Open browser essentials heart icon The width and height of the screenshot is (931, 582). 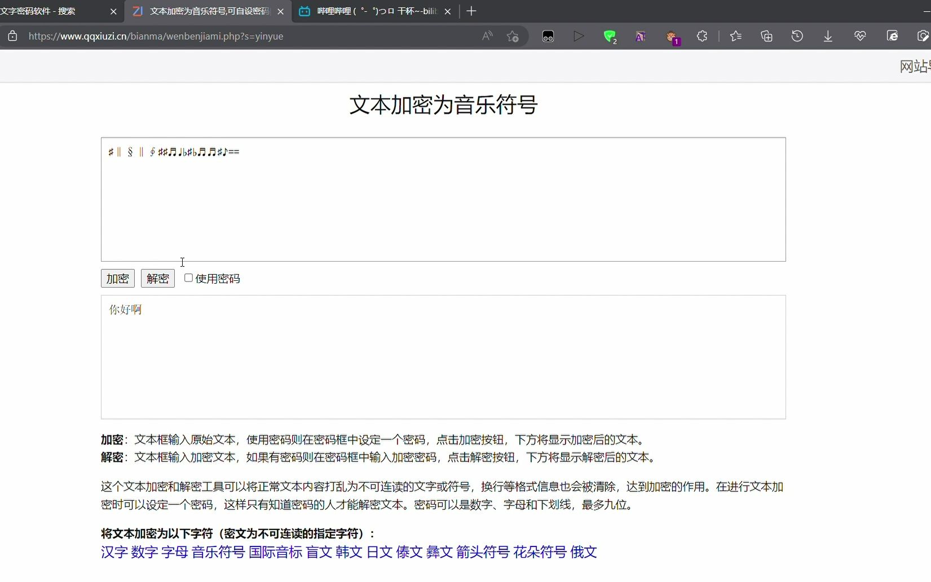(860, 36)
